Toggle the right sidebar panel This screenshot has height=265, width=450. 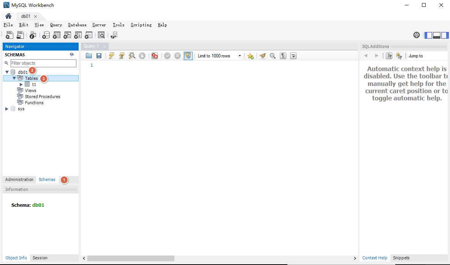[445, 35]
